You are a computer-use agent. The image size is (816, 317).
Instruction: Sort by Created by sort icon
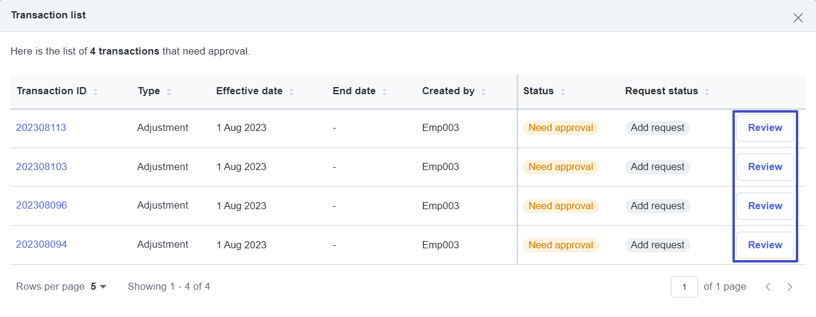click(x=484, y=92)
